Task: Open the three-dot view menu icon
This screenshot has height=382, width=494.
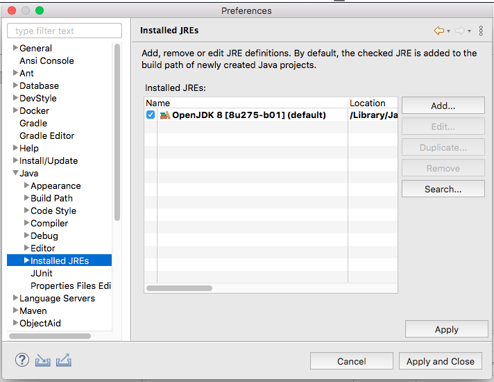Action: [480, 31]
